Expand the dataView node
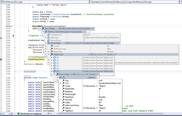The image size is (182, 116). pos(46,38)
